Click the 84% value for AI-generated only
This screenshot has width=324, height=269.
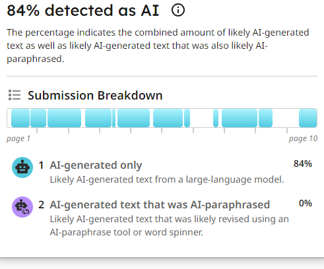point(303,164)
